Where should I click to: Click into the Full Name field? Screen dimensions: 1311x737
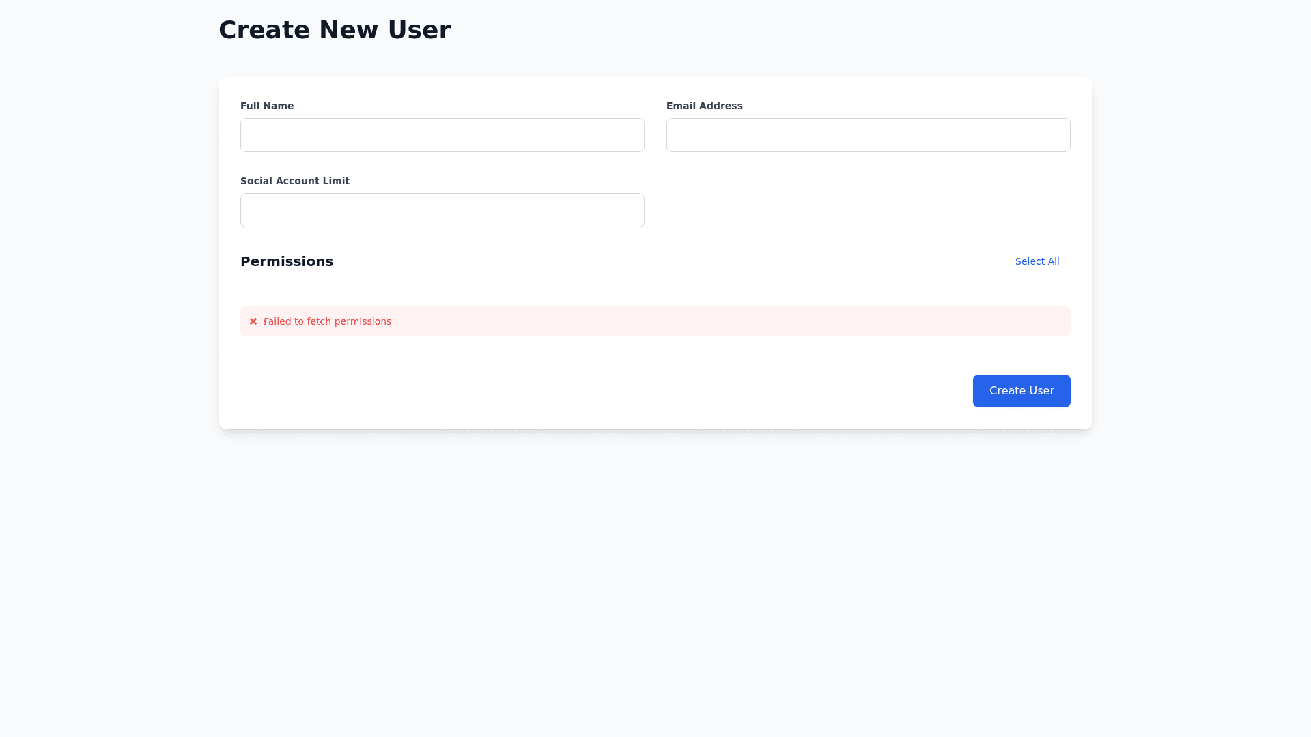click(442, 135)
